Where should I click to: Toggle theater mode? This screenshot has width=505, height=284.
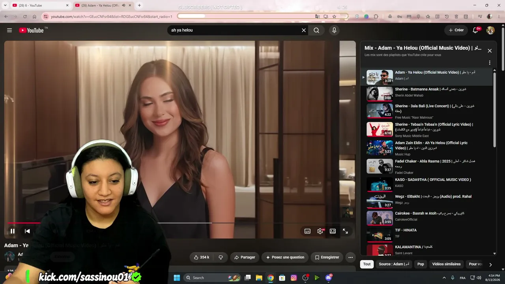[333, 231]
